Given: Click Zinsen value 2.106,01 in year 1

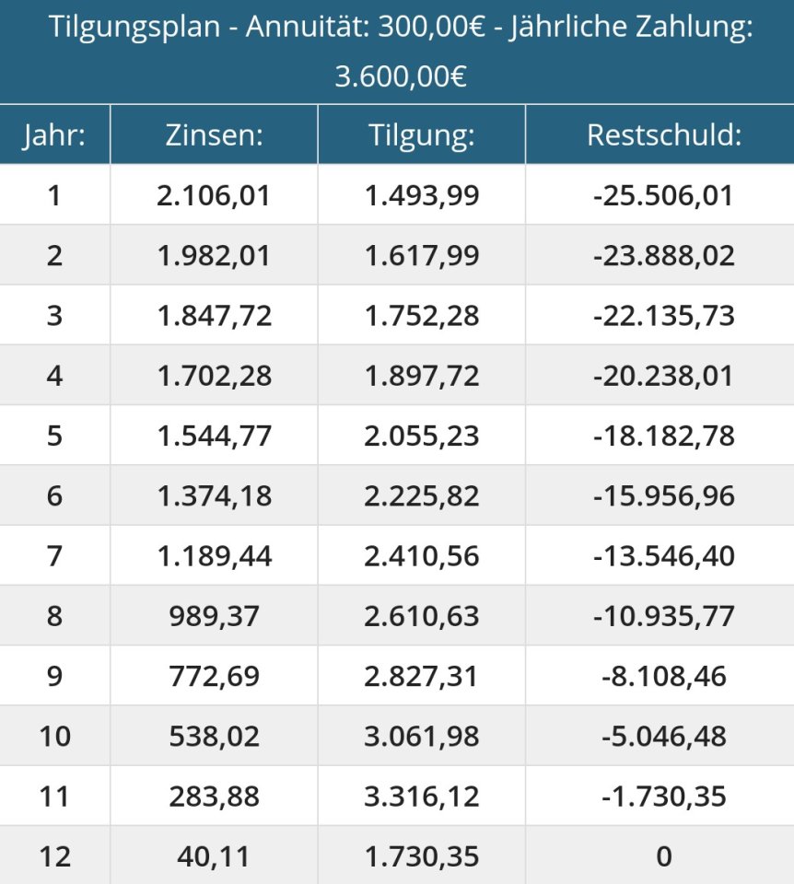Looking at the screenshot, I should [x=214, y=195].
